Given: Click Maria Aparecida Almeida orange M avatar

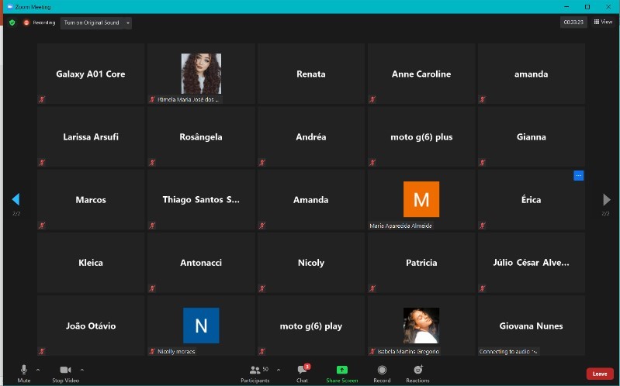Looking at the screenshot, I should [421, 199].
